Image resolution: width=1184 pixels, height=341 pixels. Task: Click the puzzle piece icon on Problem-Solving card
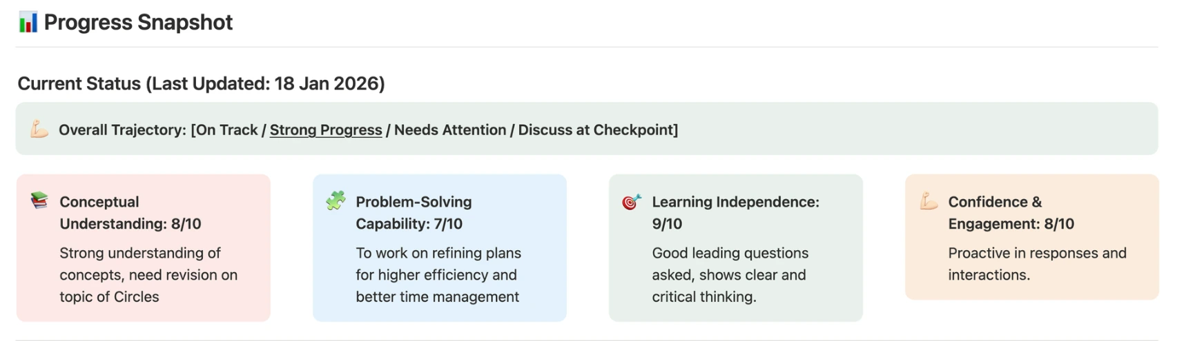[336, 200]
